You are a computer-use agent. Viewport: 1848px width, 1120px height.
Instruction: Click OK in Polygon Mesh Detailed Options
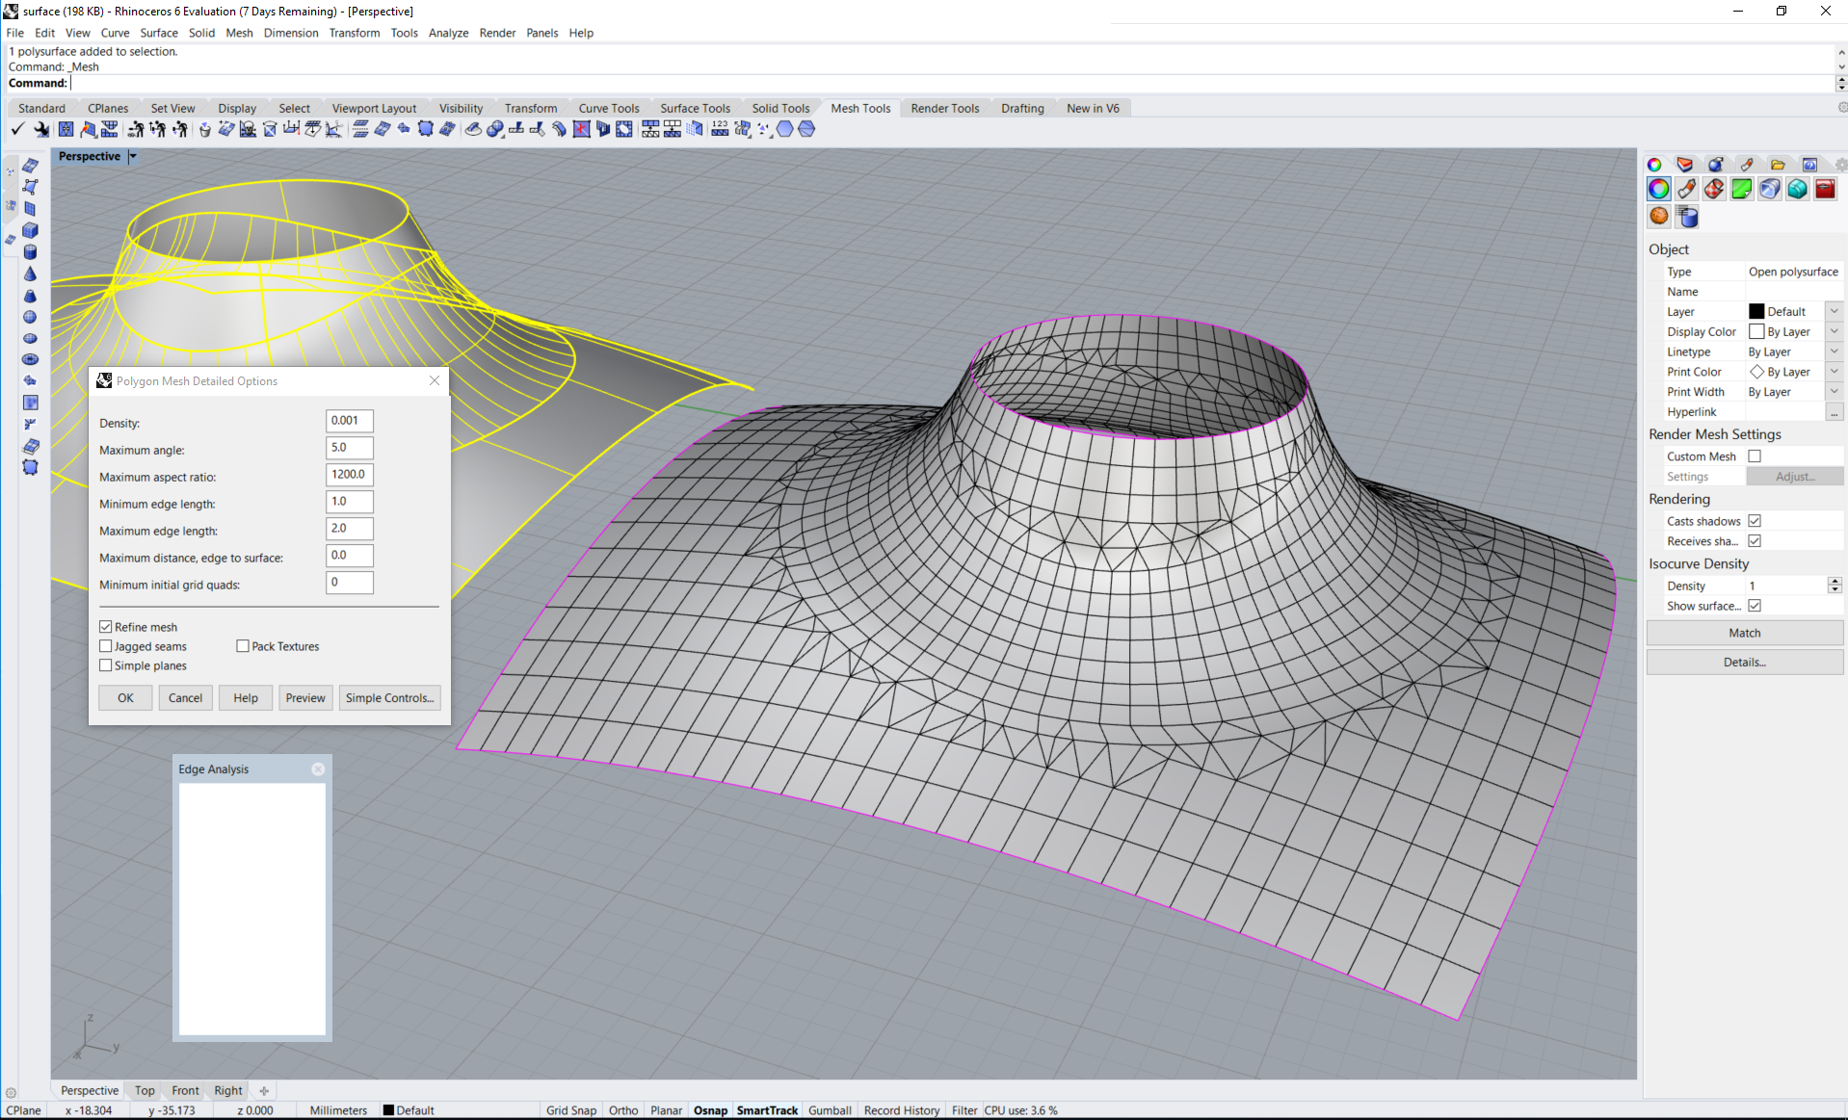[125, 698]
